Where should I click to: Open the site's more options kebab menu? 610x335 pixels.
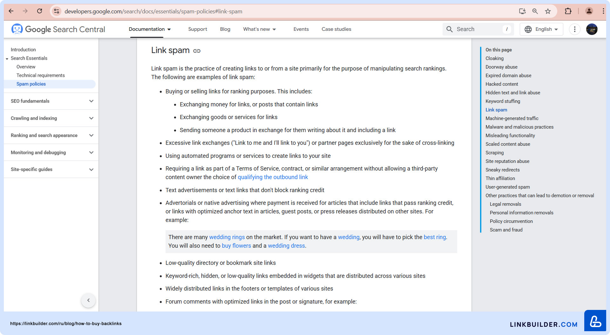point(574,29)
